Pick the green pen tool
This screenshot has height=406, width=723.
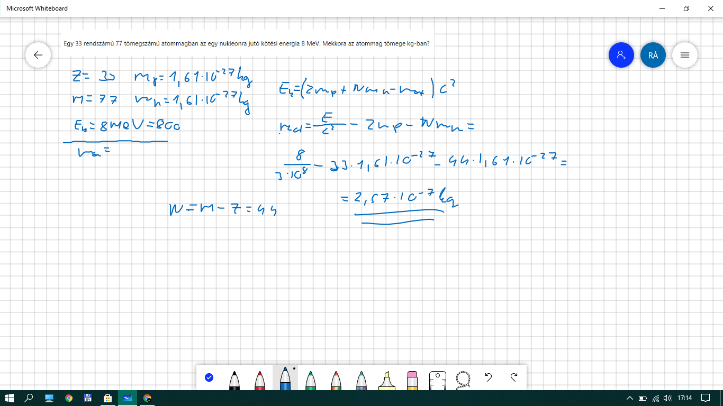point(311,380)
